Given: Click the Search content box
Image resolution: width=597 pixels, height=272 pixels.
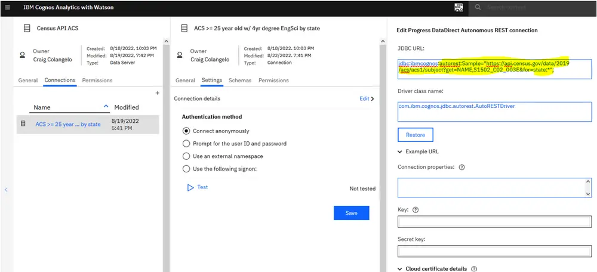Looking at the screenshot, I should tap(533, 7).
